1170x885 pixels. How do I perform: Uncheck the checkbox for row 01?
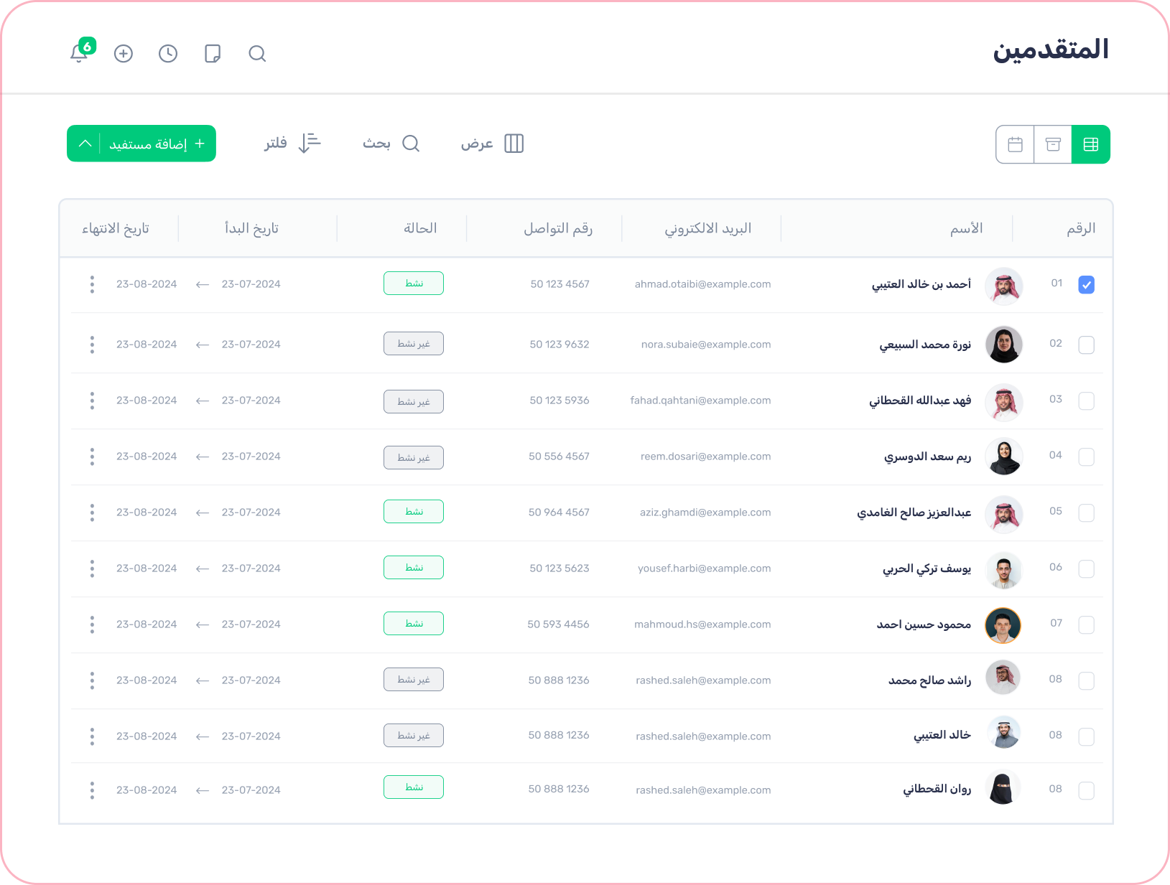coord(1086,285)
